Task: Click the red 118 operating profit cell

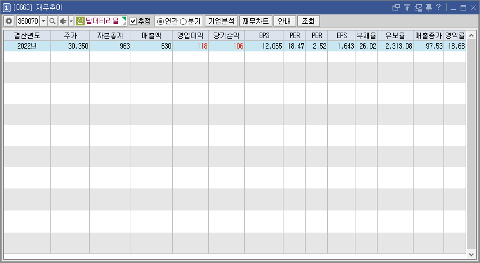Action: coord(190,46)
